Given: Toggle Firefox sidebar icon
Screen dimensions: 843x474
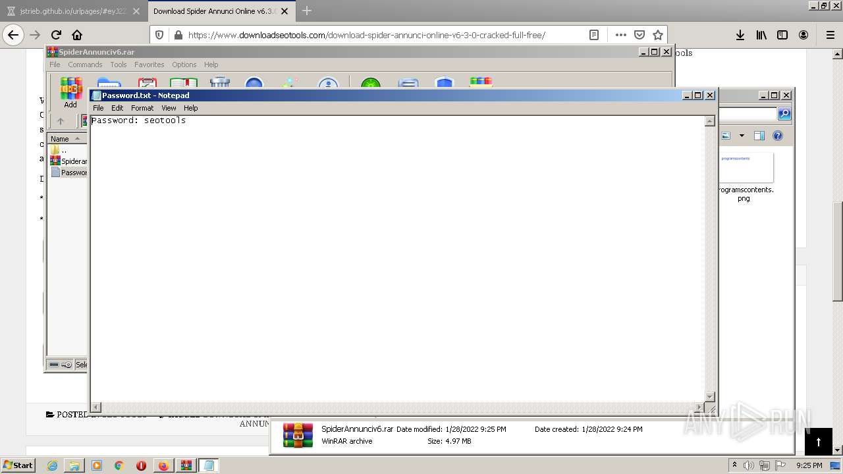Looking at the screenshot, I should click(x=782, y=35).
